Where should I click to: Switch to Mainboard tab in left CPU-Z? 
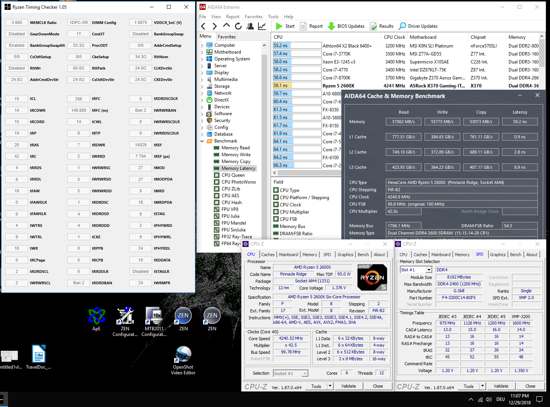288,255
